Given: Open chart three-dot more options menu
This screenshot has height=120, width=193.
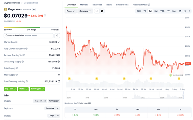Looking at the screenshot, I should 189,11.
